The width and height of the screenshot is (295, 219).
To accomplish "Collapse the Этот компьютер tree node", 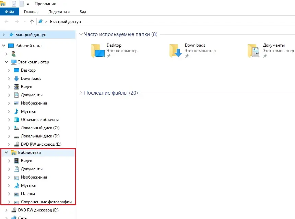I will tap(7, 62).
